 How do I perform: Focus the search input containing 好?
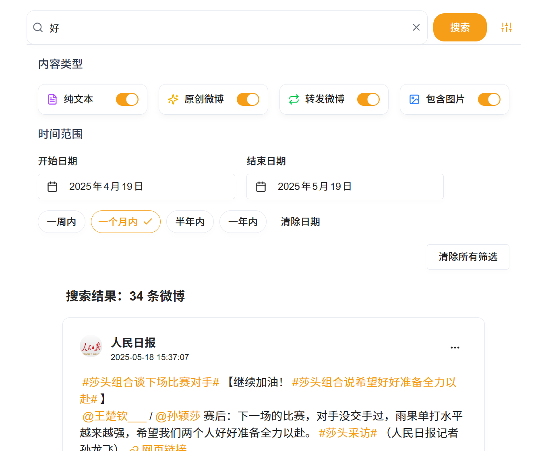coord(227,27)
